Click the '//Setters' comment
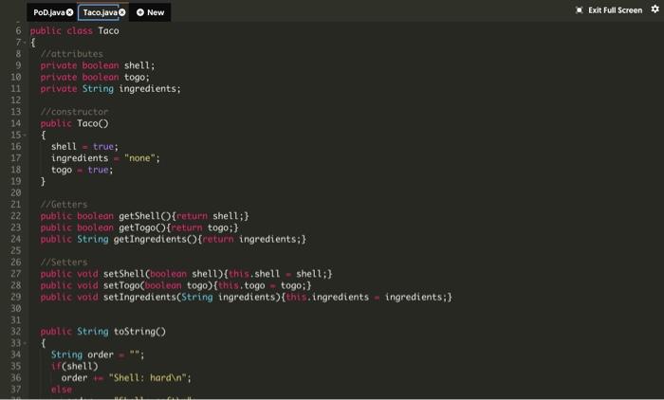This screenshot has height=400, width=664. point(64,263)
